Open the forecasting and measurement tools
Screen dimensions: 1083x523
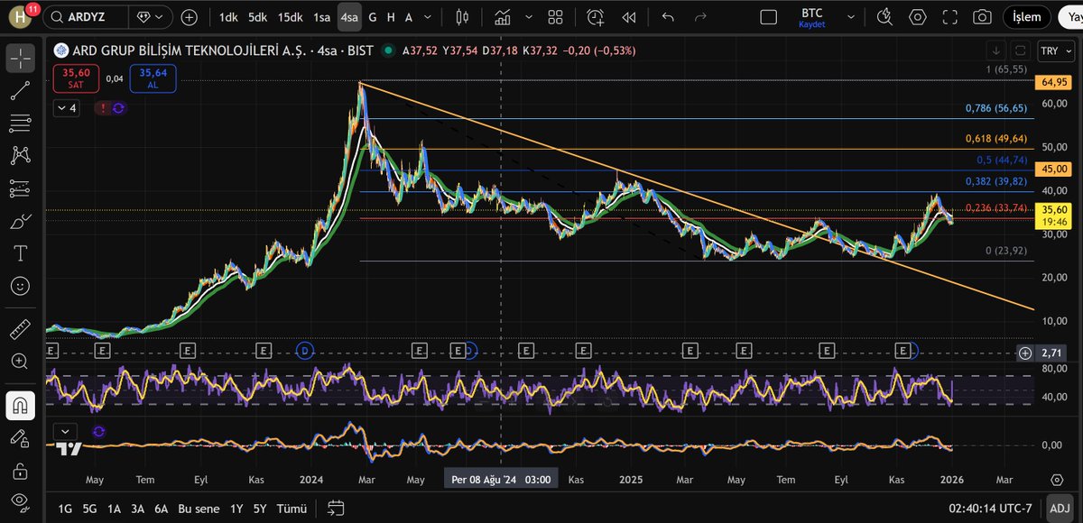[x=20, y=188]
